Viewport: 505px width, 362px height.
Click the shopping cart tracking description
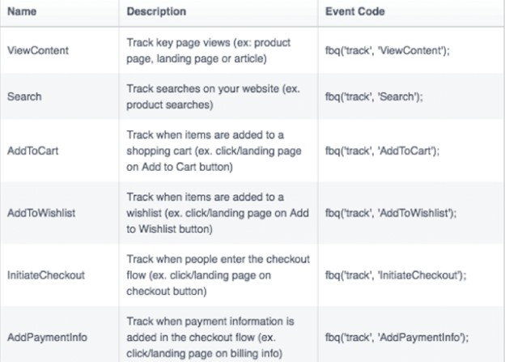210,151
